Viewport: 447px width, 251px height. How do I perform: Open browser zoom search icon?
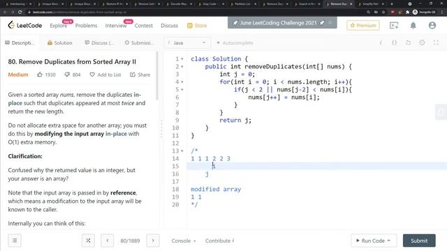pos(368,12)
